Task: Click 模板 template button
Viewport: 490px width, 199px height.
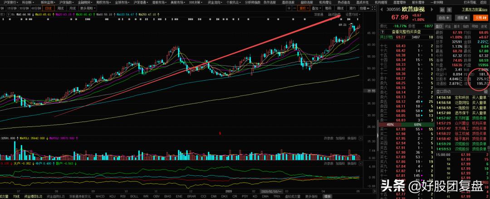Action: pyautogui.click(x=328, y=196)
